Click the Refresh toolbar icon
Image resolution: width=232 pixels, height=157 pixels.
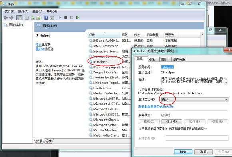[33, 18]
